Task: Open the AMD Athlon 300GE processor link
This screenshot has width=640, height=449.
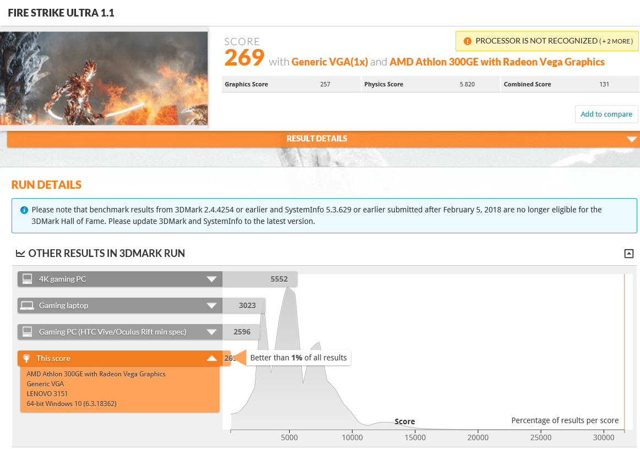Action: tap(497, 62)
